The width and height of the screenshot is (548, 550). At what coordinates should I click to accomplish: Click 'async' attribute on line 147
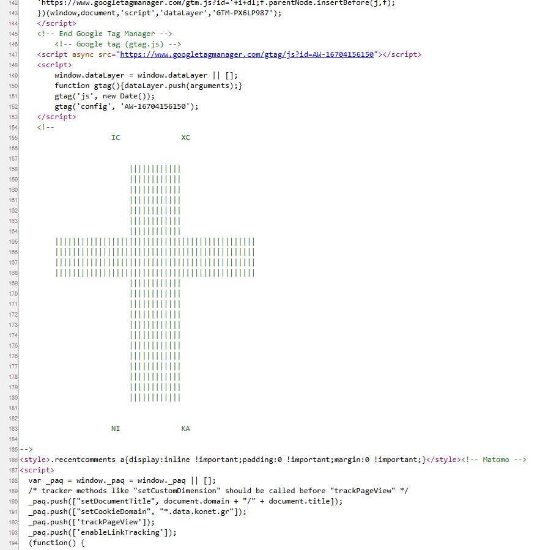coord(83,54)
